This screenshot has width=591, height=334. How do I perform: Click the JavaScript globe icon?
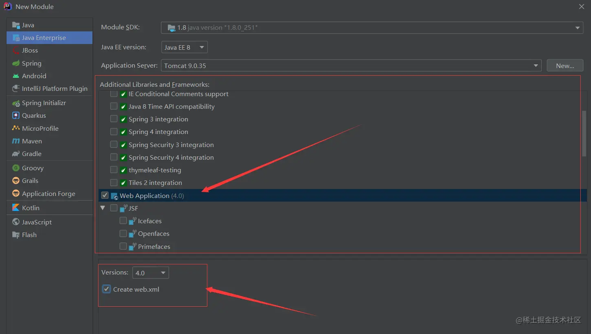[x=16, y=222]
